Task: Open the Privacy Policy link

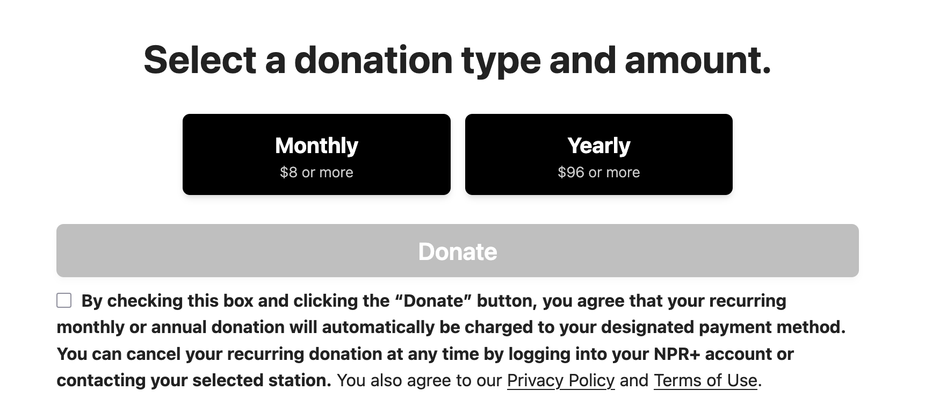Action: coord(560,380)
